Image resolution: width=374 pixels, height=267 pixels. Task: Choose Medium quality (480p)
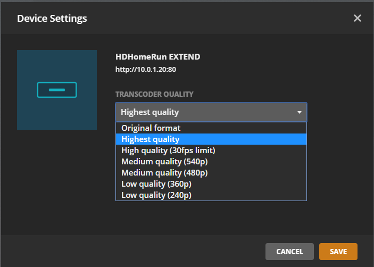pos(164,173)
